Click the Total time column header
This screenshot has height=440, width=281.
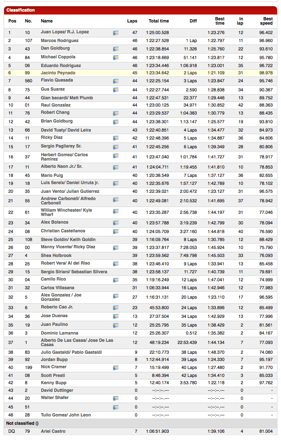(x=158, y=21)
